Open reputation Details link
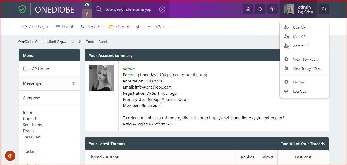The image size is (347, 165). point(156,81)
